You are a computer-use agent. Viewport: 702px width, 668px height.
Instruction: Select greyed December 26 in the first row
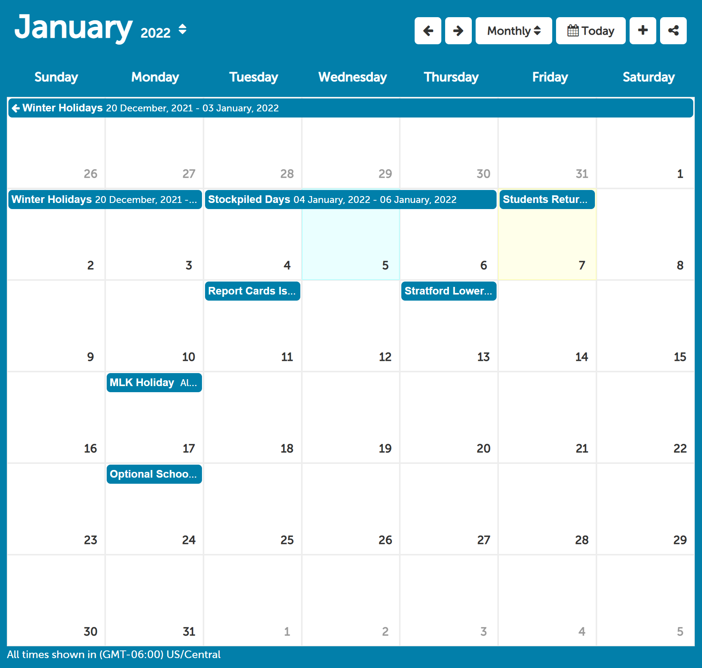pyautogui.click(x=90, y=174)
